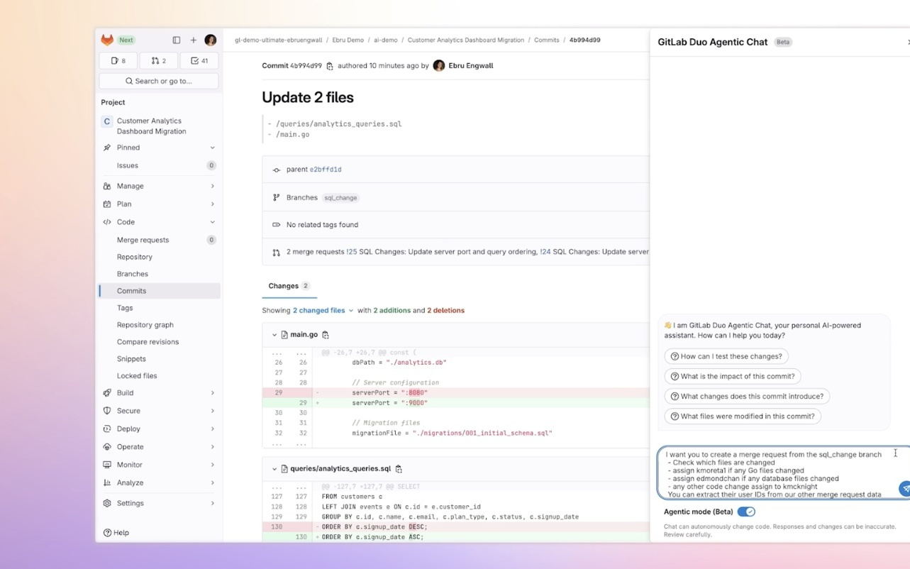Open parent commit e2bffd1d link

click(326, 170)
